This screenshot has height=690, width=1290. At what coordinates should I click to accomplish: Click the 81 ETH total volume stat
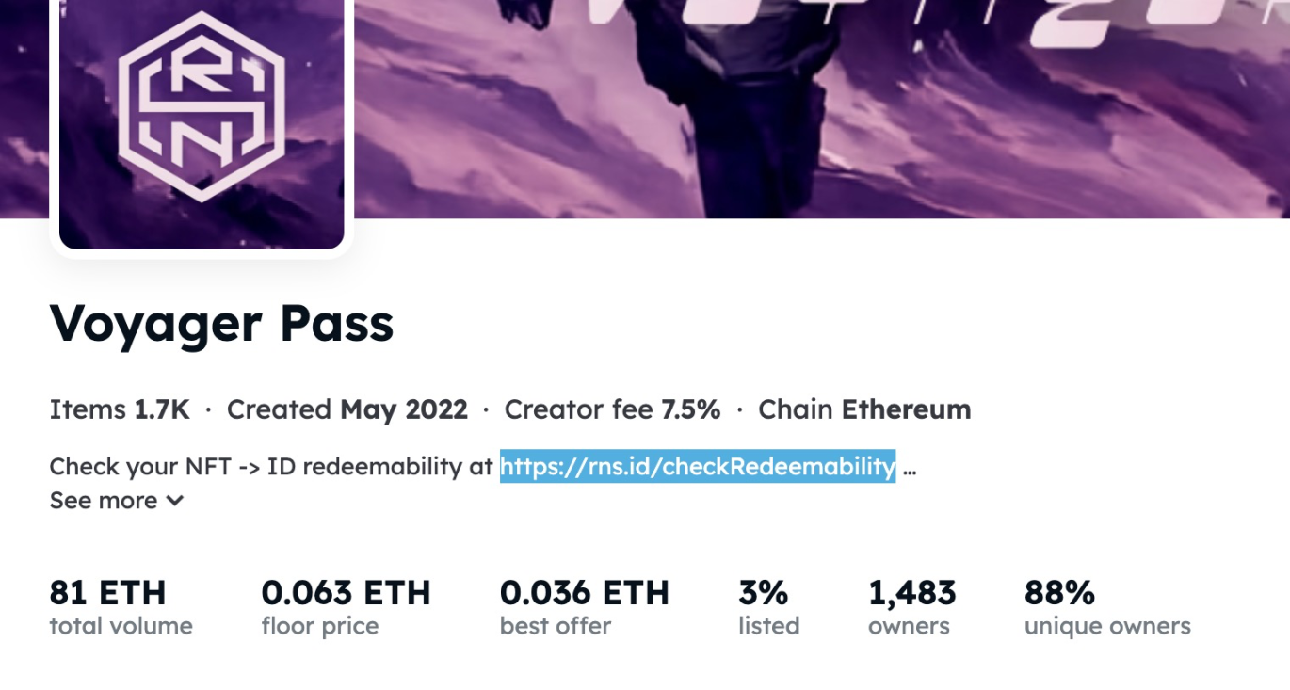(x=107, y=593)
